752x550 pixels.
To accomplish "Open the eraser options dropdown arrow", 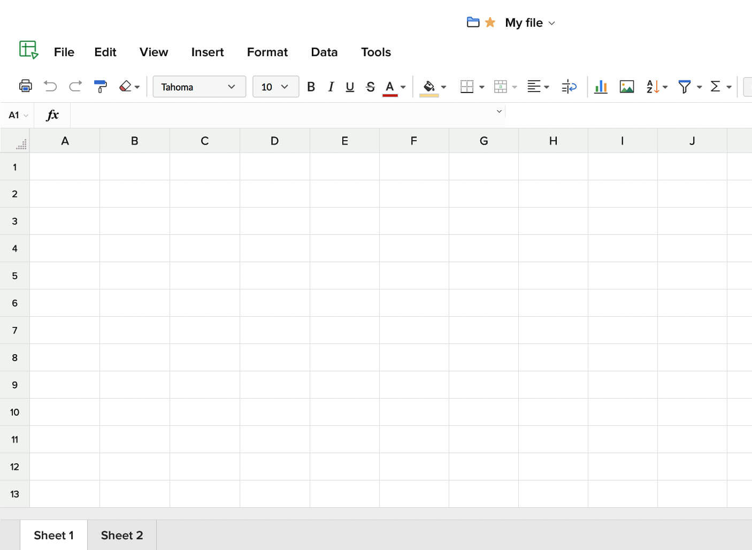I will [x=137, y=87].
